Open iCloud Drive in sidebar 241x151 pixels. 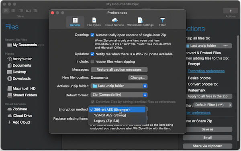click(20, 116)
